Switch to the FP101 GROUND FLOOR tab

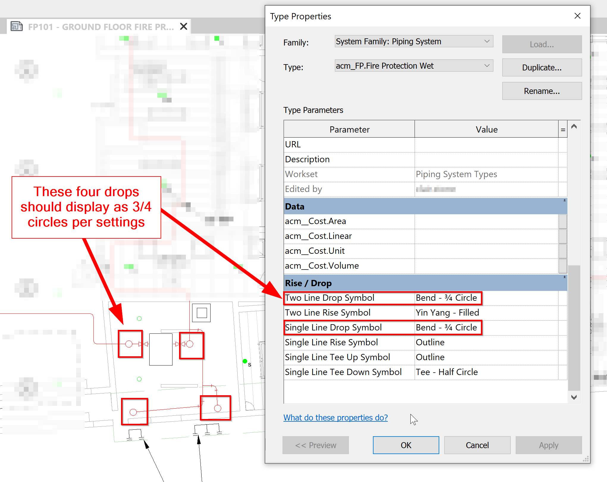tap(98, 26)
